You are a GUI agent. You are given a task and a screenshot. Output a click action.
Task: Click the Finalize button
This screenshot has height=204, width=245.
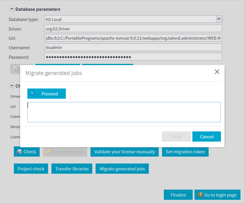(178, 195)
